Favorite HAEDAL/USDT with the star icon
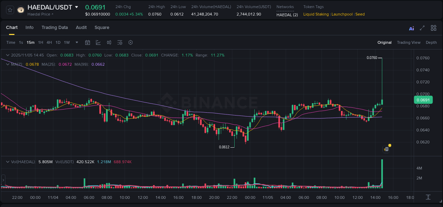 10,10
